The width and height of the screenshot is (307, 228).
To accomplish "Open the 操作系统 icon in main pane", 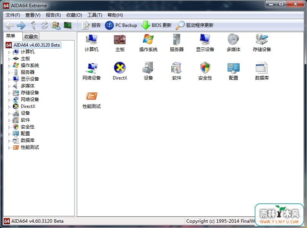I will pos(148,43).
